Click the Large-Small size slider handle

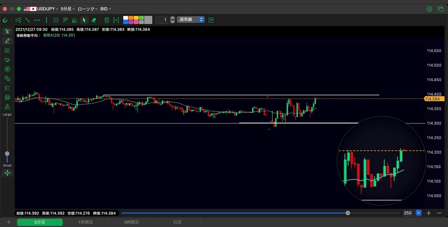(x=7, y=154)
